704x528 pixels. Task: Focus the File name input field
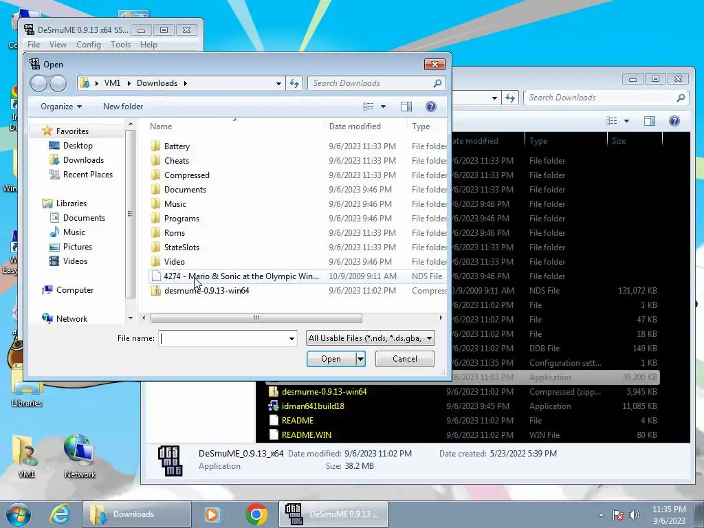(x=223, y=338)
